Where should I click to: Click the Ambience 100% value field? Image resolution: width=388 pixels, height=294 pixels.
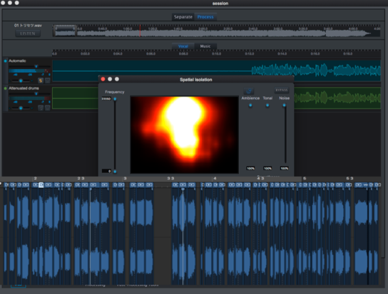[x=250, y=168]
